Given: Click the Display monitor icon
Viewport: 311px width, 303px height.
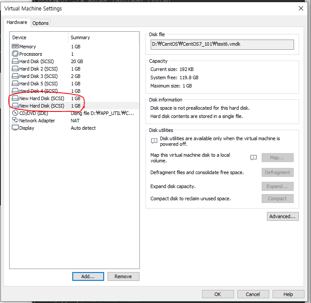Looking at the screenshot, I should (15, 128).
